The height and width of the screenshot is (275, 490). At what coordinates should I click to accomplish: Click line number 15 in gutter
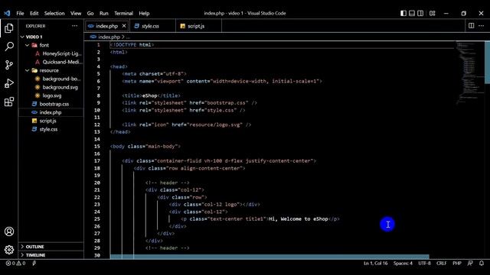point(97,147)
